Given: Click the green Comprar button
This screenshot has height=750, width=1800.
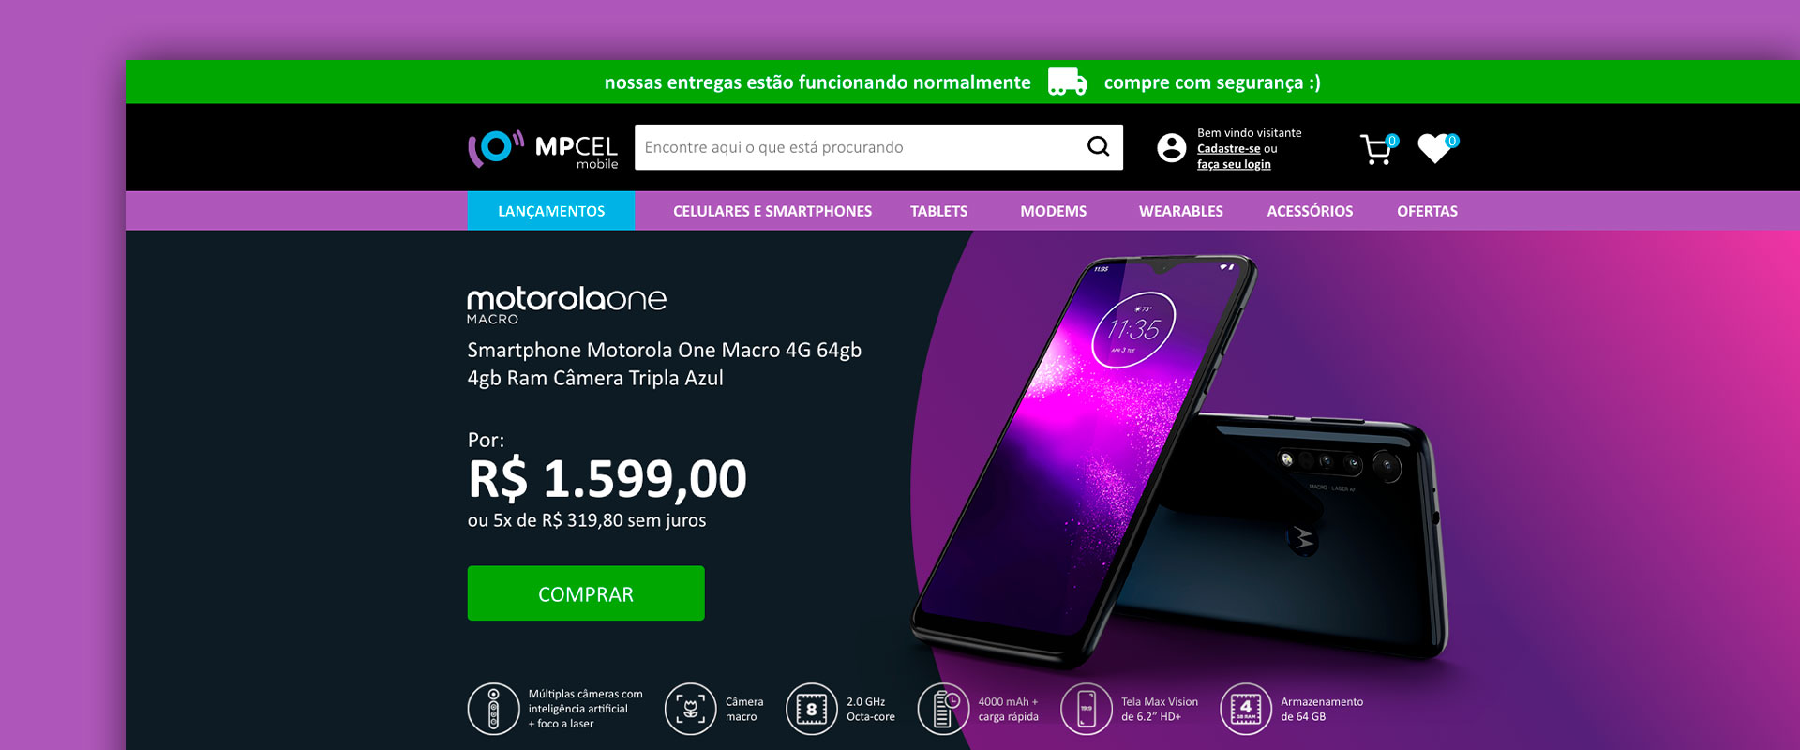Looking at the screenshot, I should pos(586,593).
